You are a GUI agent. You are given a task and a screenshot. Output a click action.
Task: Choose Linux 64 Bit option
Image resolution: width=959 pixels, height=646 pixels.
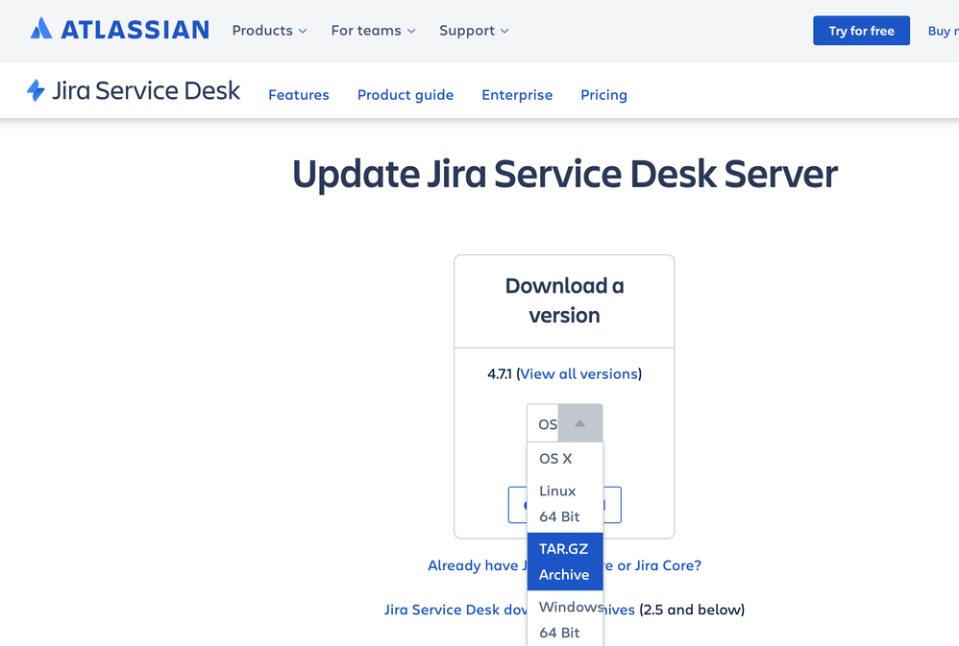click(x=565, y=504)
